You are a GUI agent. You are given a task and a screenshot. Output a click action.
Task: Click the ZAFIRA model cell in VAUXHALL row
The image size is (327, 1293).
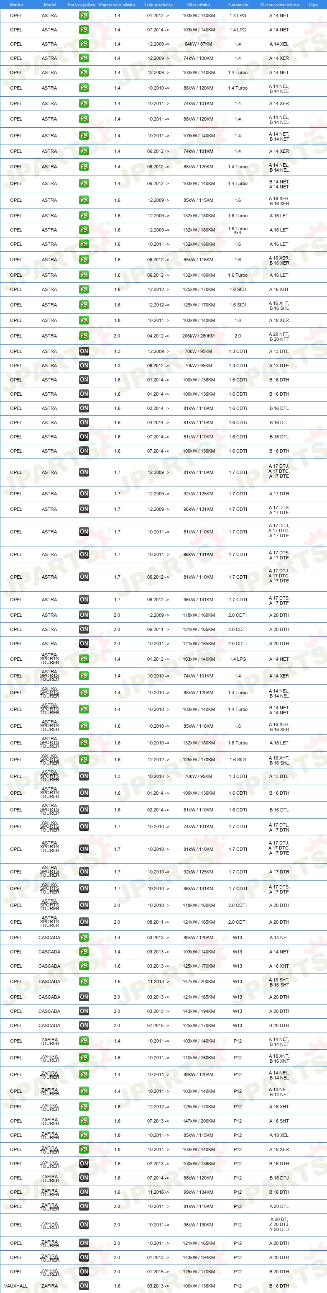pos(49,1285)
